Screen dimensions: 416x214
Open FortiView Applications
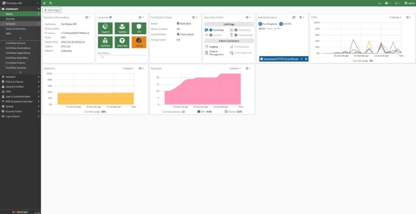(x=20, y=52)
